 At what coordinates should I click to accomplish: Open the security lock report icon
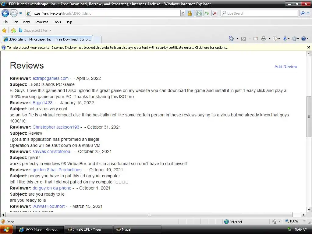(190, 13)
